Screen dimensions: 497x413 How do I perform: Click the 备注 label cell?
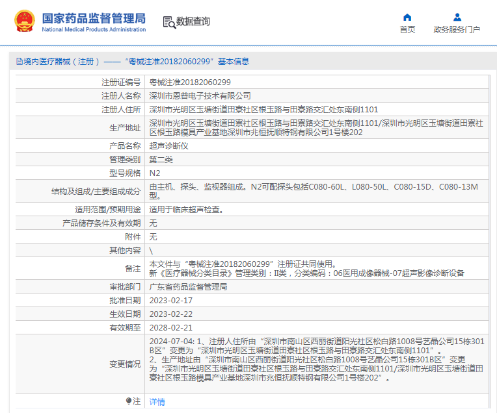pos(80,268)
